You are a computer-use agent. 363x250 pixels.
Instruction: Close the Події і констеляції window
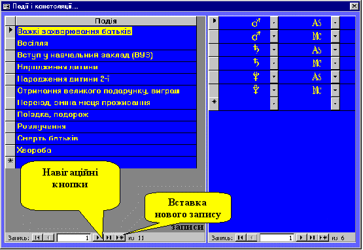[x=354, y=6]
